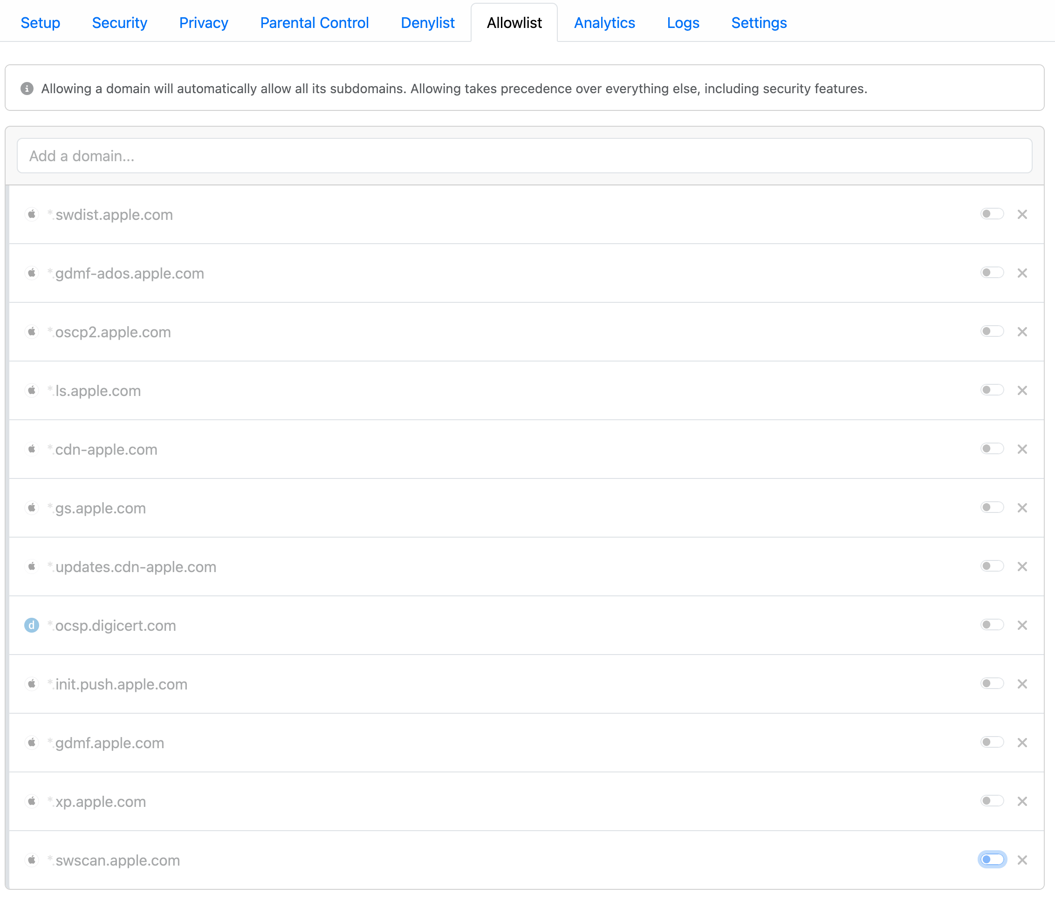Delete ocsp.digicert.com using the X
The width and height of the screenshot is (1055, 901).
pyautogui.click(x=1022, y=625)
